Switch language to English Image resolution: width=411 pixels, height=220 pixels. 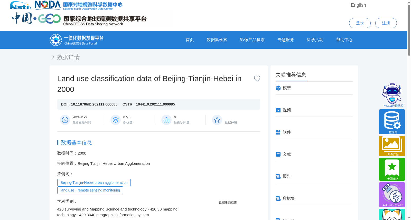pos(358,5)
